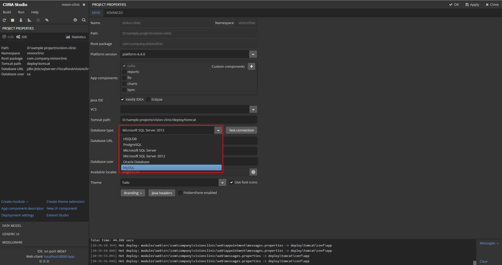
Task: Switch to the MAIN tab
Action: 96,13
